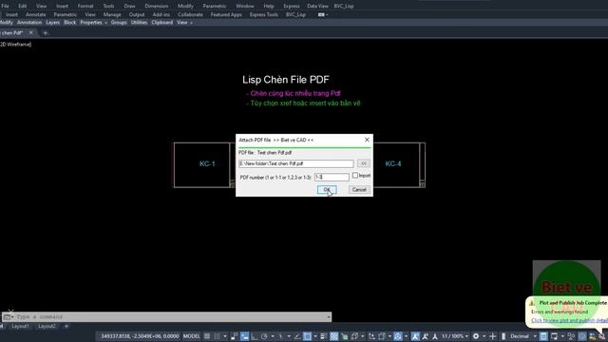Toggle 2D object snap icon

pos(307,336)
